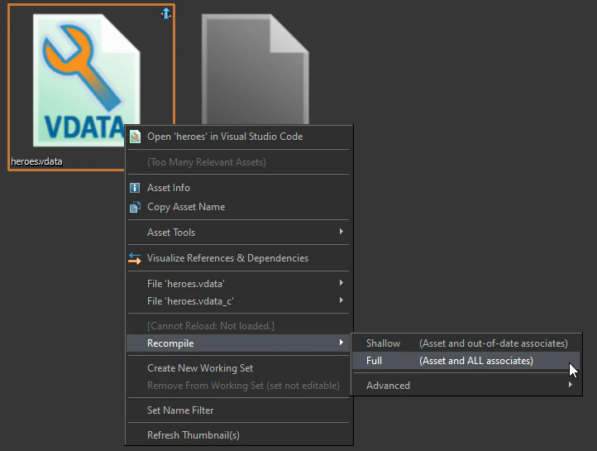Choose Full recompile with ALL associates
Viewport: 597px width, 451px height.
click(x=463, y=361)
